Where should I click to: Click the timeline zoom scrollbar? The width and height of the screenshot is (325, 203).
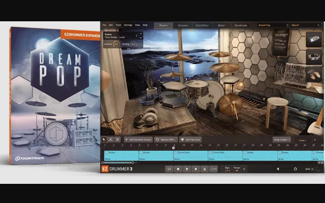click(118, 163)
